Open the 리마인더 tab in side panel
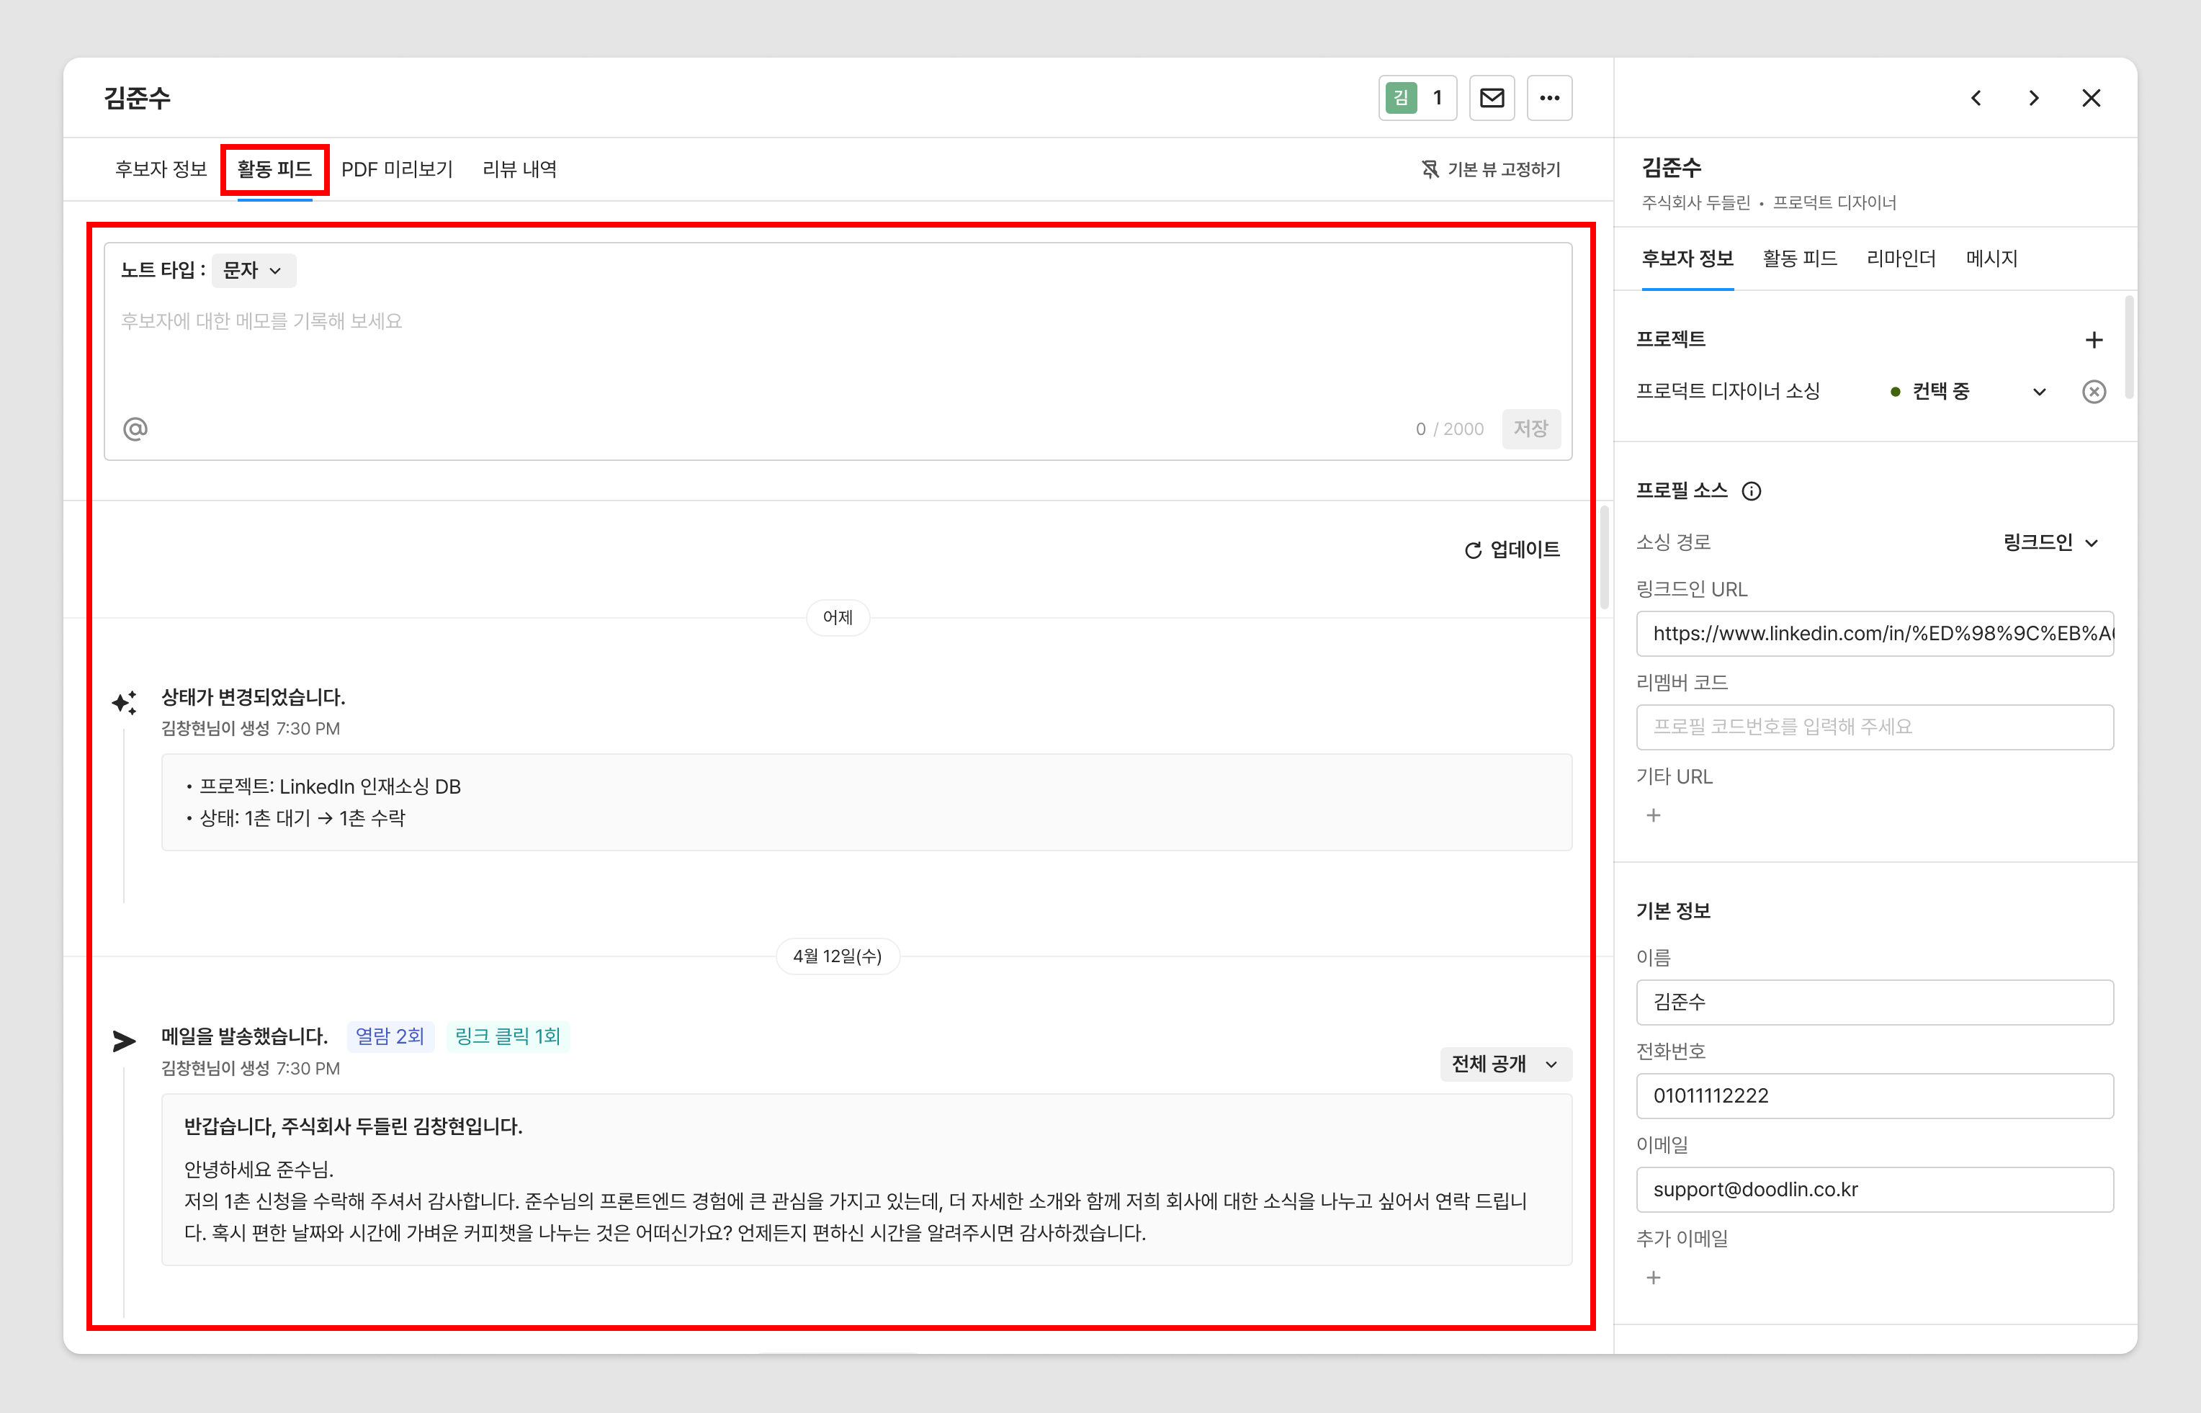Image resolution: width=2201 pixels, height=1413 pixels. 1900,259
